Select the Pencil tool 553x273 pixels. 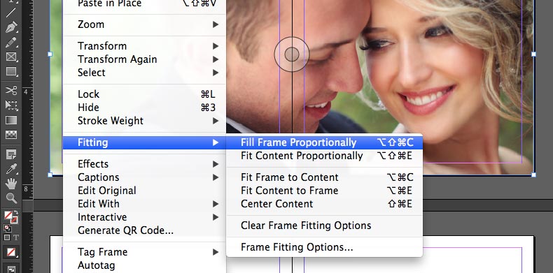(11, 42)
